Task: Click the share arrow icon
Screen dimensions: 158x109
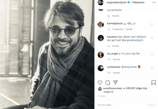Action: click(x=115, y=82)
